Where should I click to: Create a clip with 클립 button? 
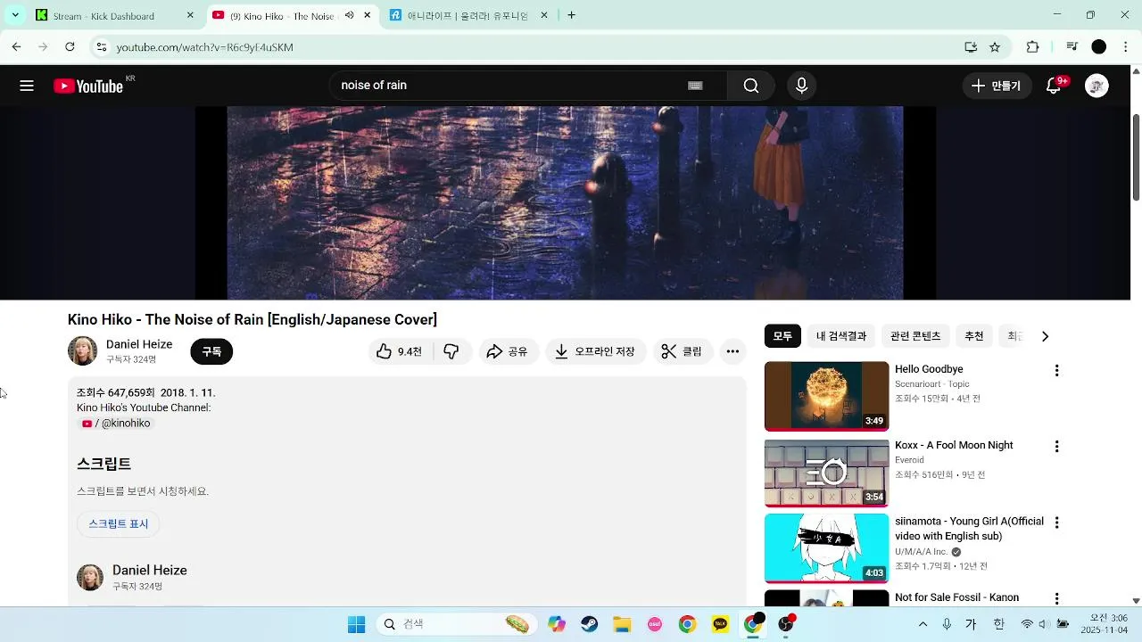pos(682,351)
